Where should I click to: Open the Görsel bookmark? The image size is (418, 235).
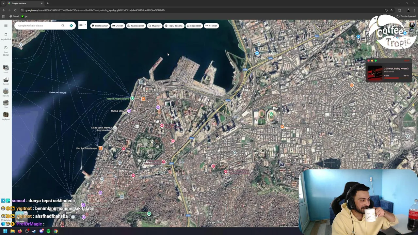(14, 16)
